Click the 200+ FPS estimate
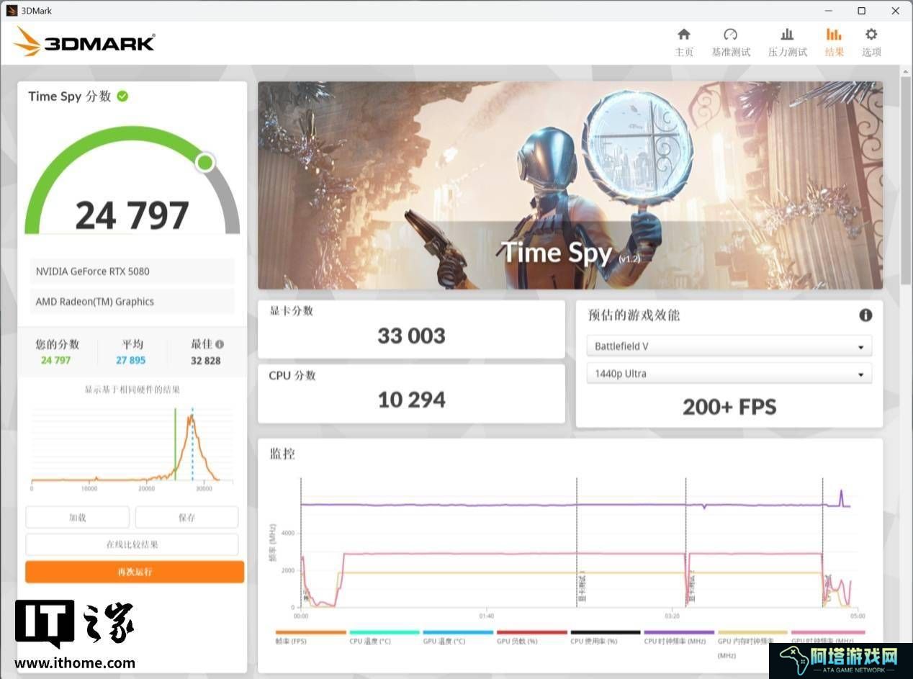 point(729,407)
